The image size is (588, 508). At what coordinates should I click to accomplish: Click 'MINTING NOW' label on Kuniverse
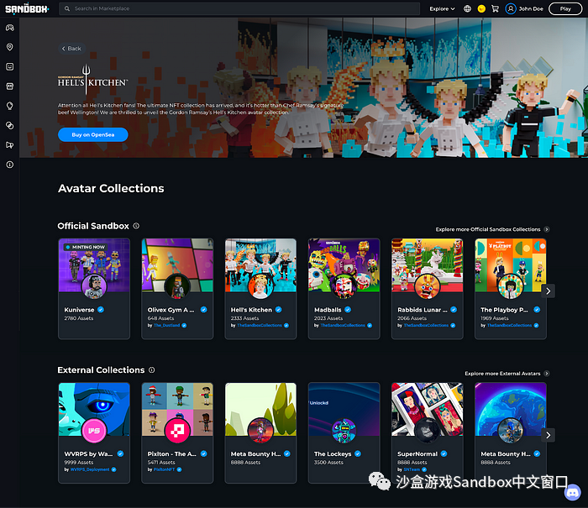(x=86, y=247)
